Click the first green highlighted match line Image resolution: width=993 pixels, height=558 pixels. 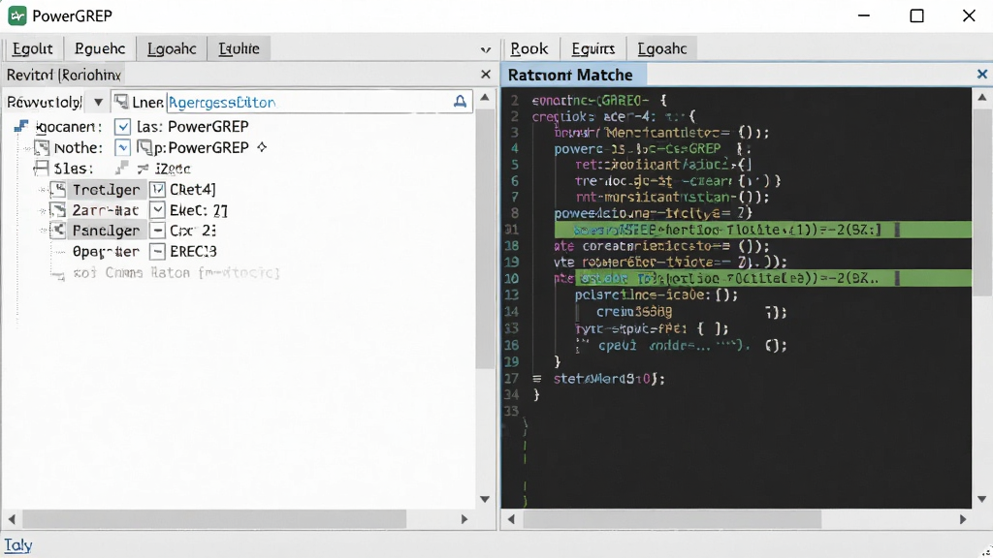(x=762, y=230)
